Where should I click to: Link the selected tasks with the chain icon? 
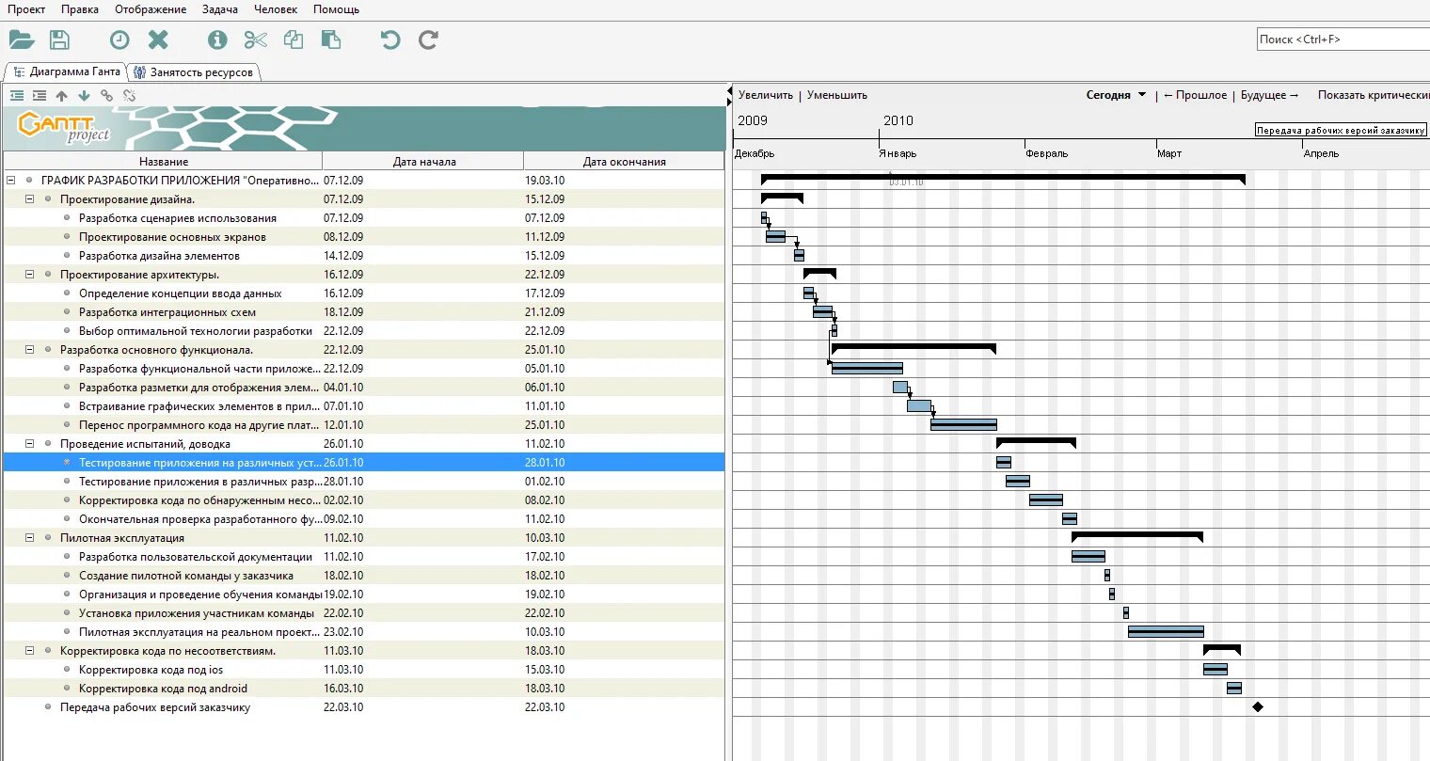(106, 95)
